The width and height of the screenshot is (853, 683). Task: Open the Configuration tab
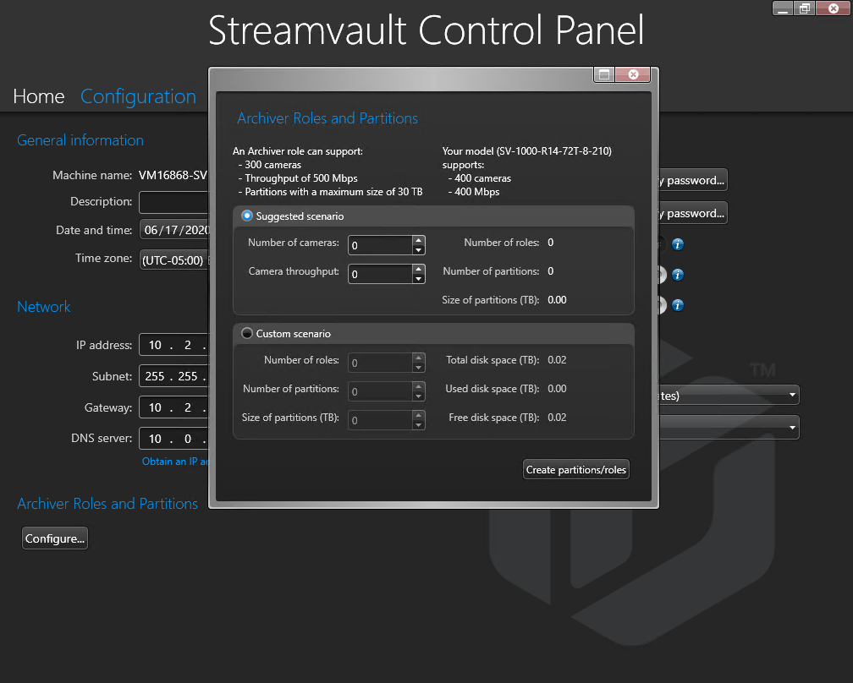point(138,96)
